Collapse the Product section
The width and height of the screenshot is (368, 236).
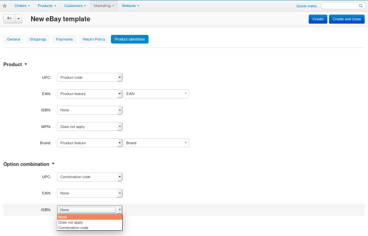click(x=15, y=64)
